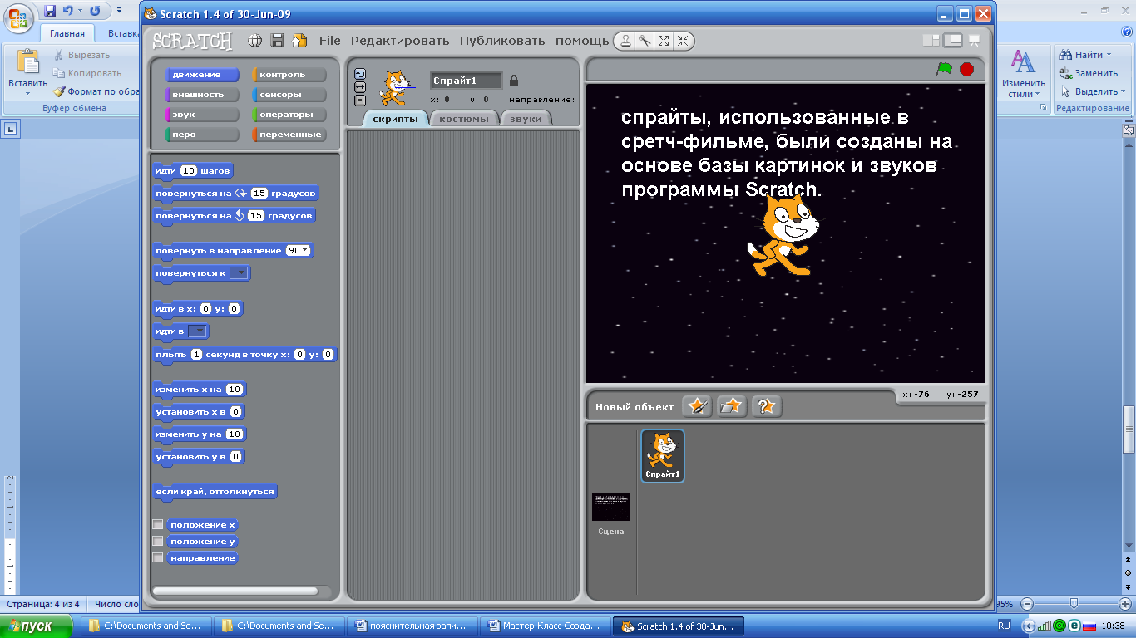Set rotation style to don't rotate

point(360,101)
